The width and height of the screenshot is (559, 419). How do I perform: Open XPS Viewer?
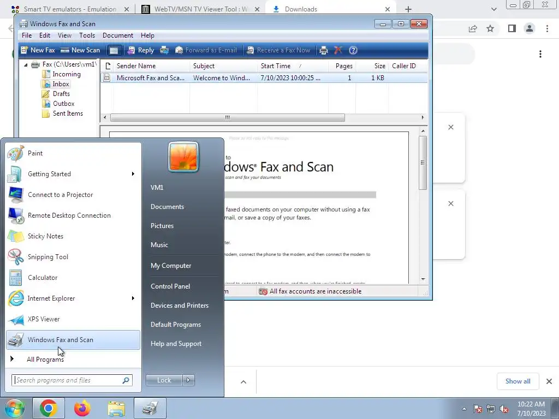[74, 319]
